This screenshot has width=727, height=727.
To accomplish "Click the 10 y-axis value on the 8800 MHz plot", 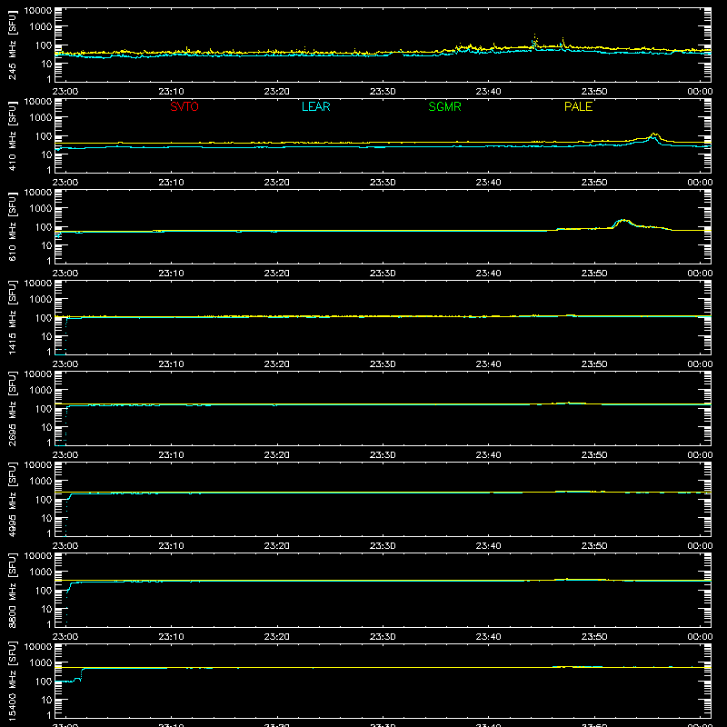I will tap(46, 609).
